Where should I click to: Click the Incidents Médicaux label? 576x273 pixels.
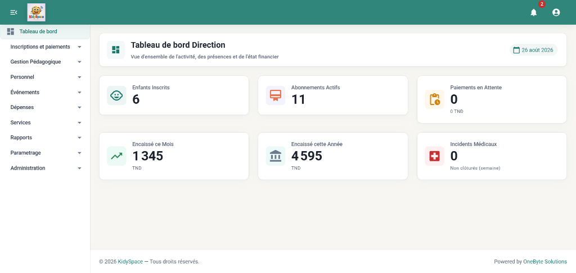click(474, 144)
